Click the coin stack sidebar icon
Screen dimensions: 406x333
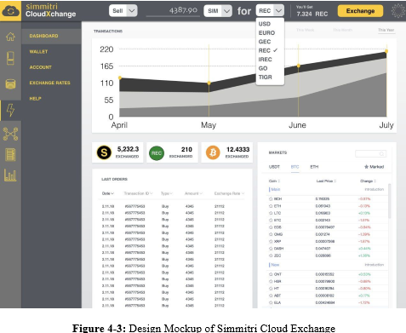10,84
